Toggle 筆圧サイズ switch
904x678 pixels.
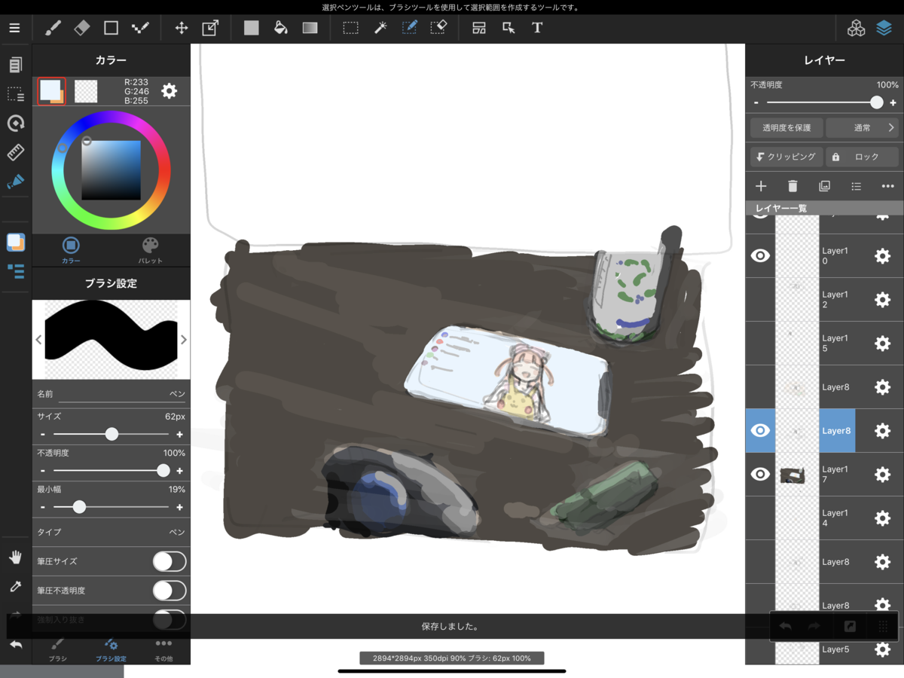tap(169, 561)
